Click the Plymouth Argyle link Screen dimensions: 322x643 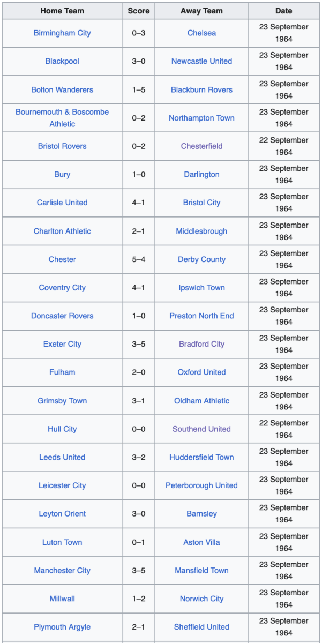[62, 627]
